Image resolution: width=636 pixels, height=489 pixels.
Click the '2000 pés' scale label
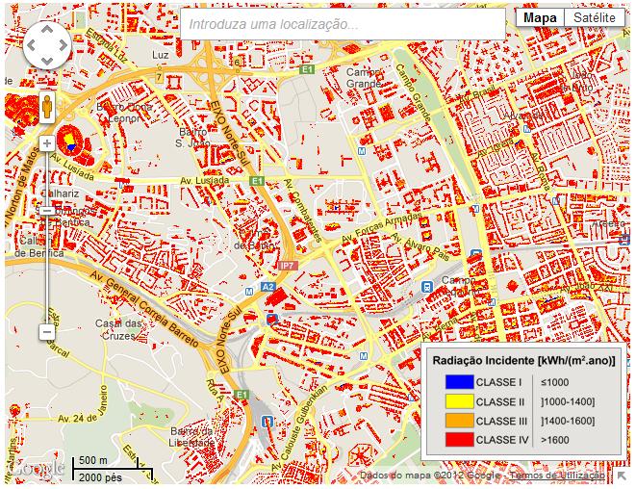[x=100, y=477]
